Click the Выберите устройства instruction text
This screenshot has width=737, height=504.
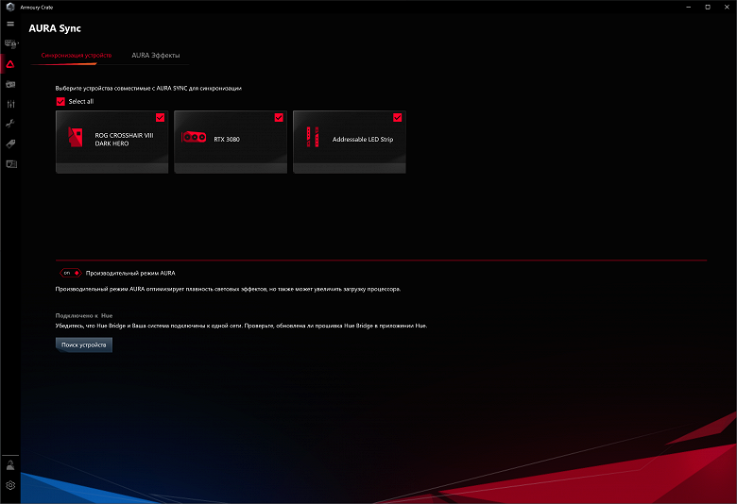[148, 89]
